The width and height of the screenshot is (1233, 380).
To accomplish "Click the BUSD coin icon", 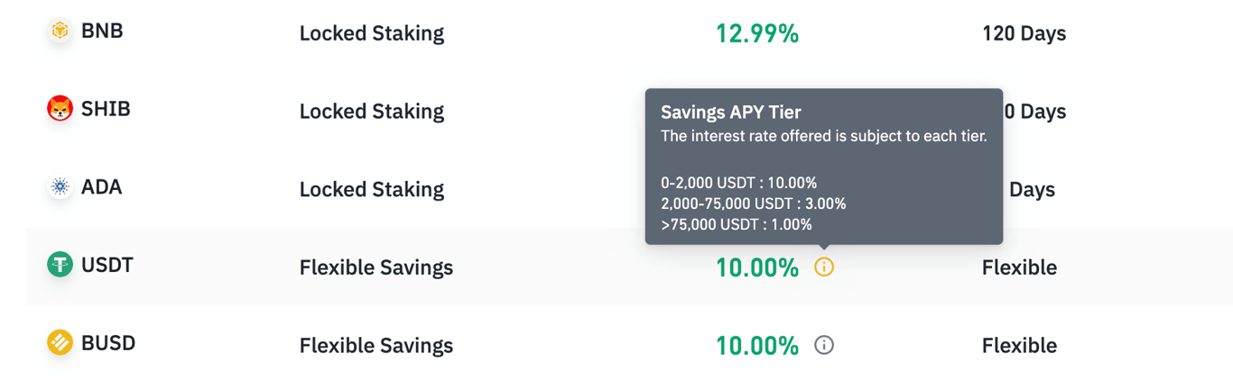I will 60,343.
